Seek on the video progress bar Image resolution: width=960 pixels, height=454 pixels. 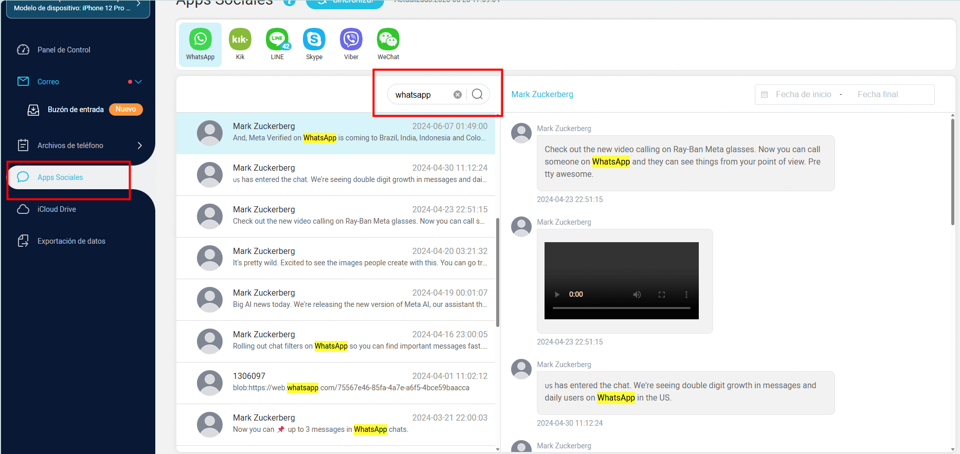[621, 308]
